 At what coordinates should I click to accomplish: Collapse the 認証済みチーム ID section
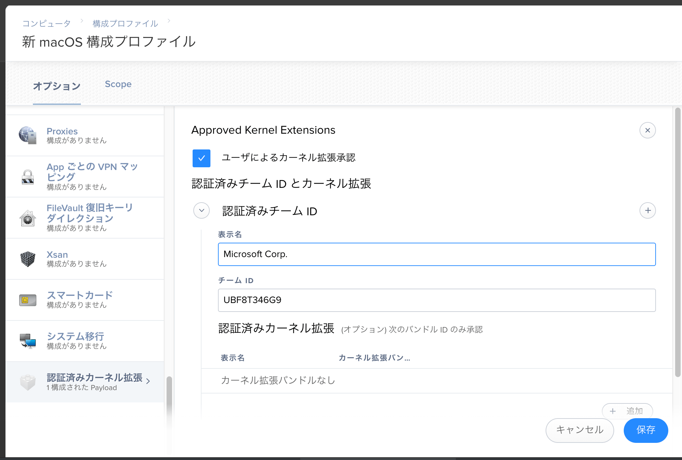click(202, 210)
